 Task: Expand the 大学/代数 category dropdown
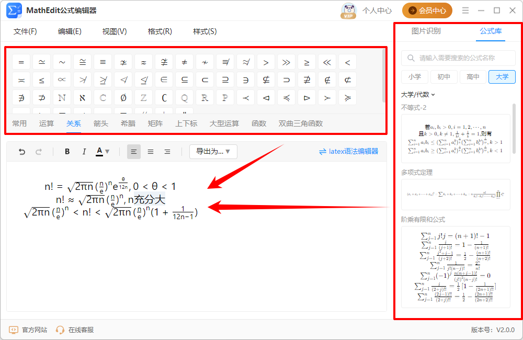(x=418, y=95)
